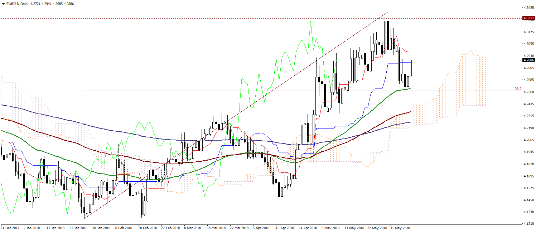Click the 4.1820 price axis label
The width and height of the screenshot is (536, 232).
tap(528, 164)
